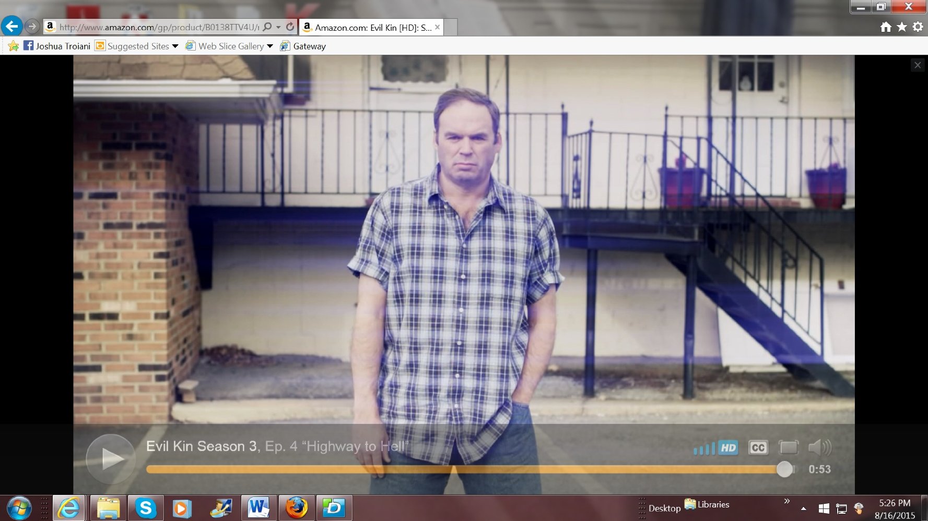Mute the video with the speaker icon
The width and height of the screenshot is (928, 521).
tap(820, 447)
